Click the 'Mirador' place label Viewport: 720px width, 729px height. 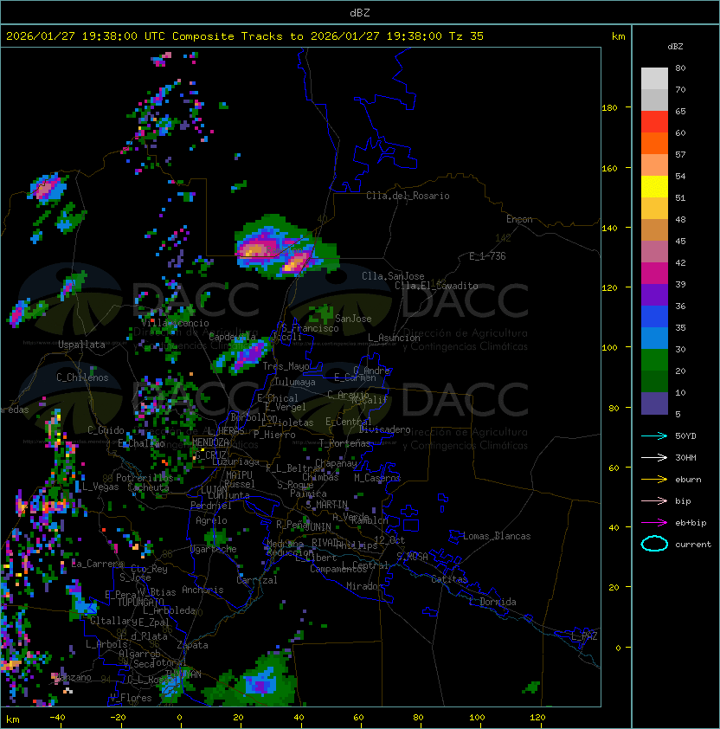click(x=364, y=586)
